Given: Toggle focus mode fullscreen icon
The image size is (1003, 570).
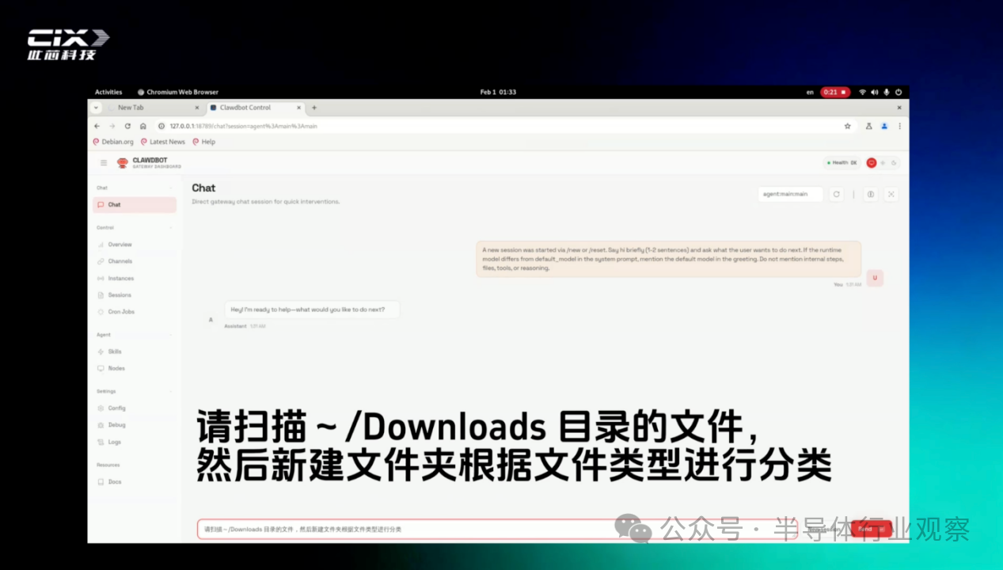Looking at the screenshot, I should click(891, 194).
